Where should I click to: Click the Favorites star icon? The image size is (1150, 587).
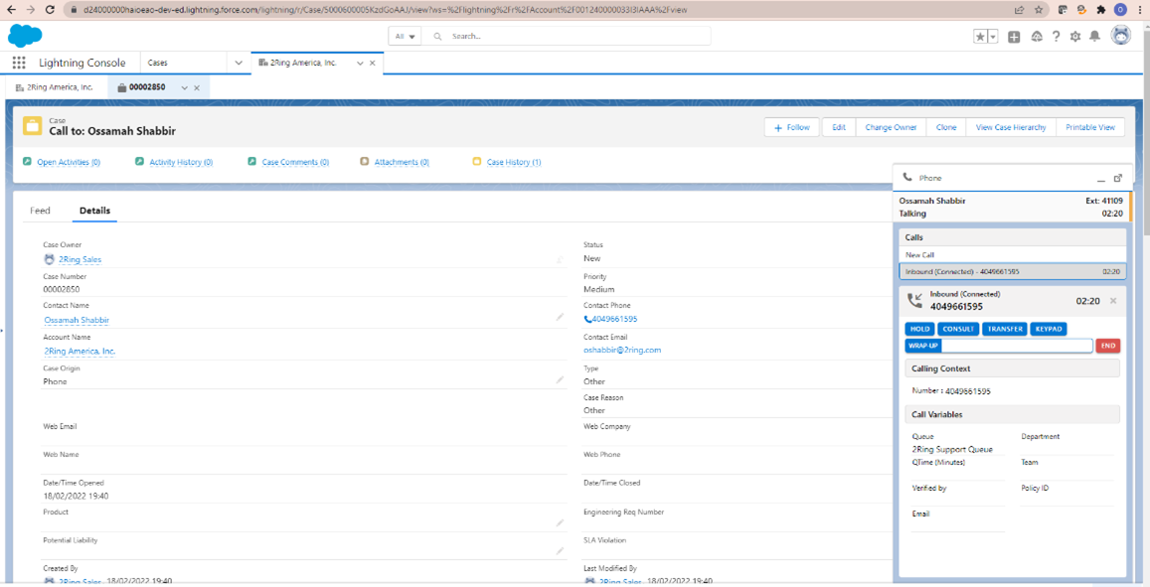[x=978, y=36]
